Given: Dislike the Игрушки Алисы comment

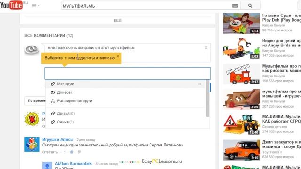Looking at the screenshot, I should point(79,152).
